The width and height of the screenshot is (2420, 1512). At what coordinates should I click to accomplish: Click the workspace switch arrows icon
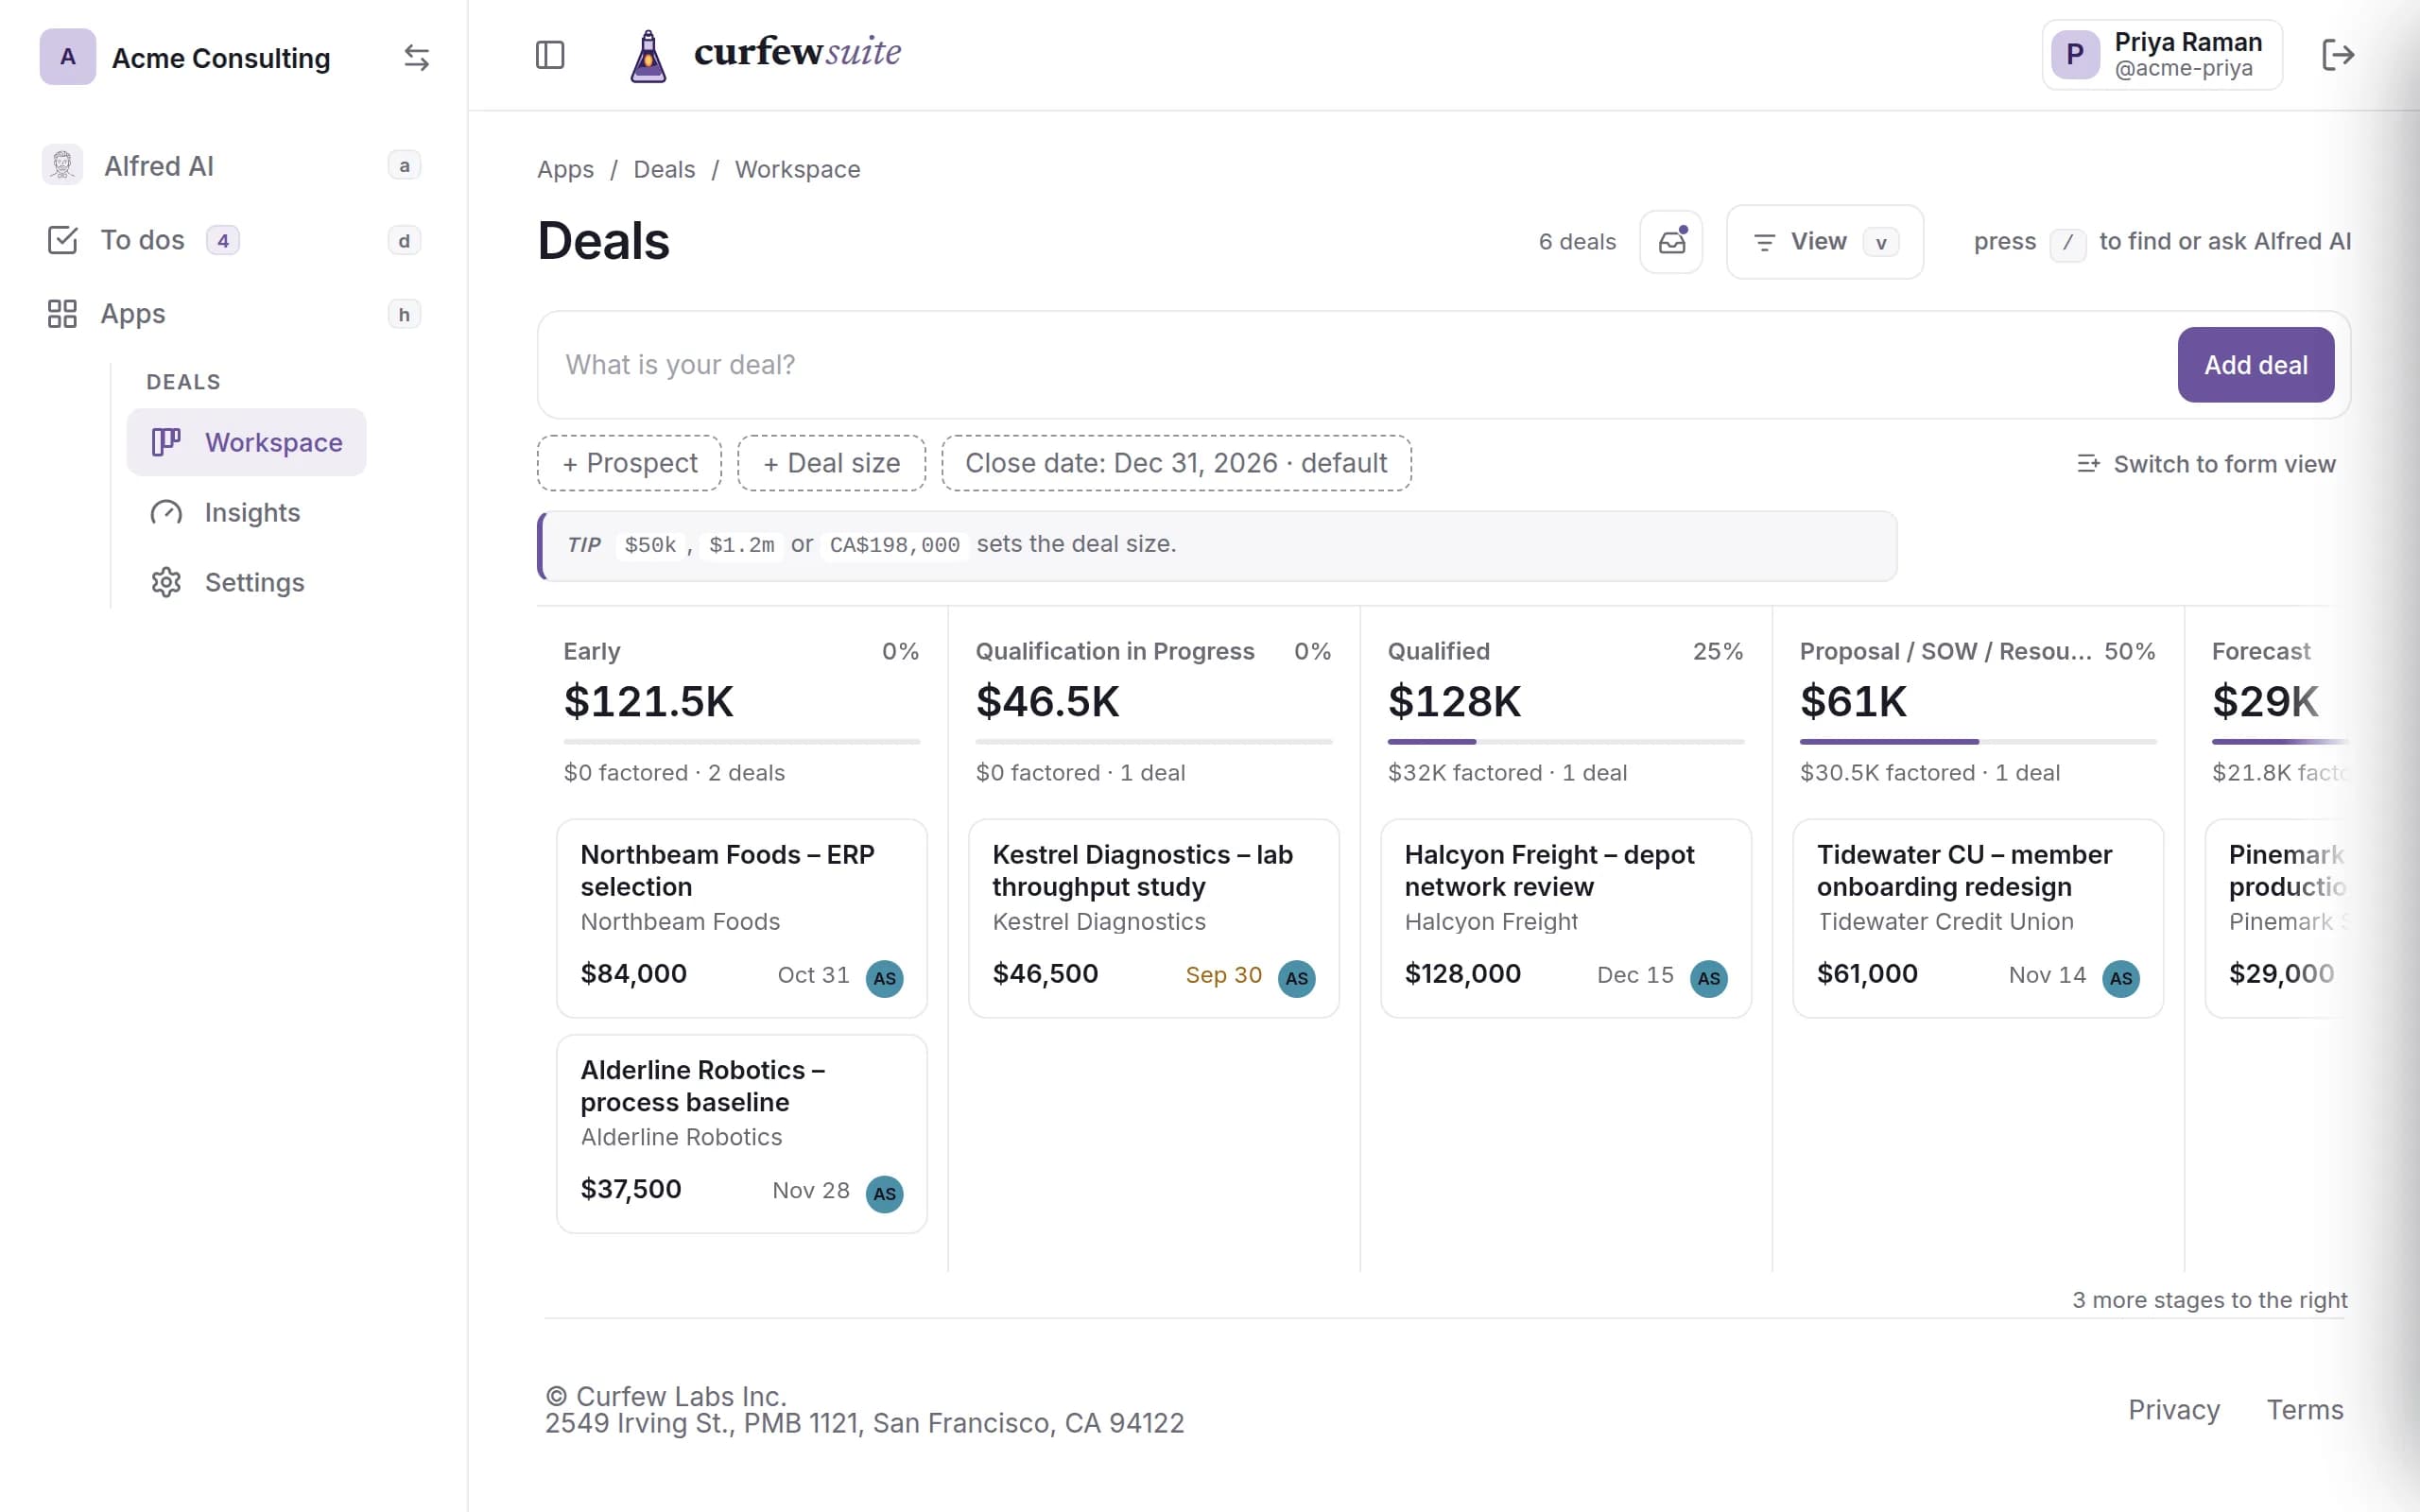click(x=416, y=58)
